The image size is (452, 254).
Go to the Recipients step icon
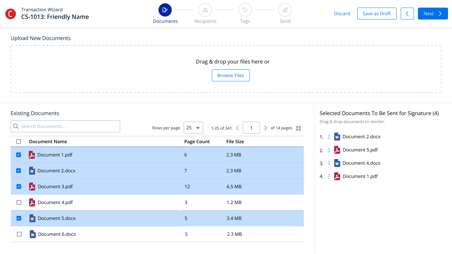[205, 10]
